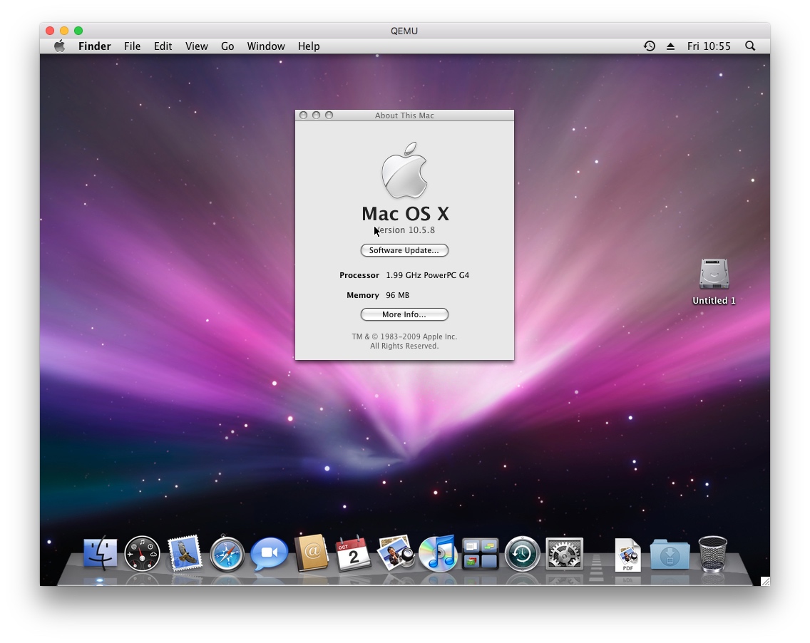Viewport: 810px width, 643px height.
Task: Expand the Downloads stack in dock
Action: point(670,555)
